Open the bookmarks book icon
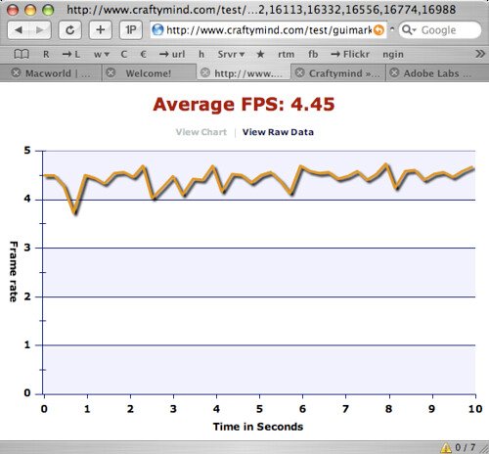Viewport: 489px width, 454px height. [22, 54]
